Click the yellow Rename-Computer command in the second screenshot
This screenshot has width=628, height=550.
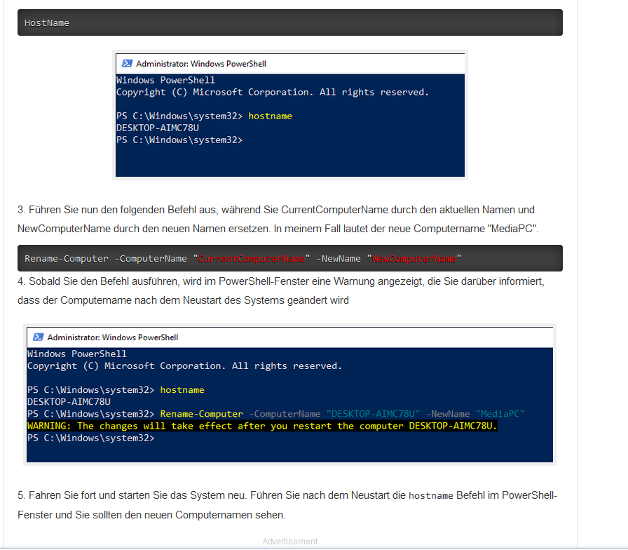point(201,414)
